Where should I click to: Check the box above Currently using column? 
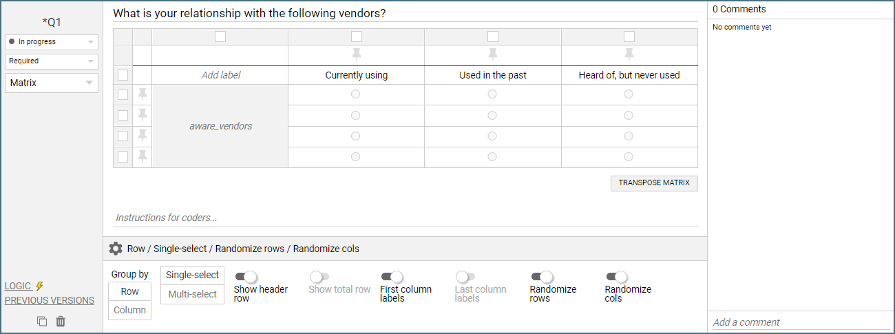(357, 36)
